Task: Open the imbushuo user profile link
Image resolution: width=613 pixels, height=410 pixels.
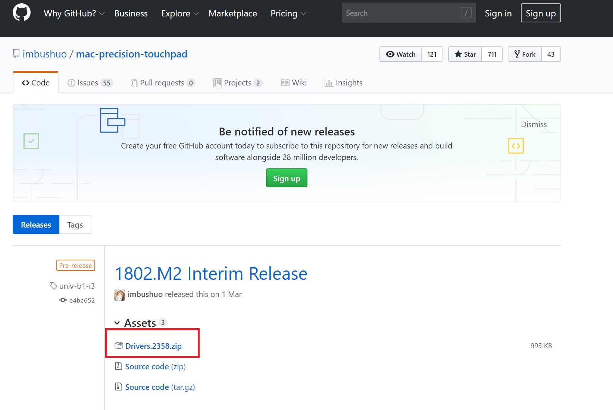Action: (45, 54)
